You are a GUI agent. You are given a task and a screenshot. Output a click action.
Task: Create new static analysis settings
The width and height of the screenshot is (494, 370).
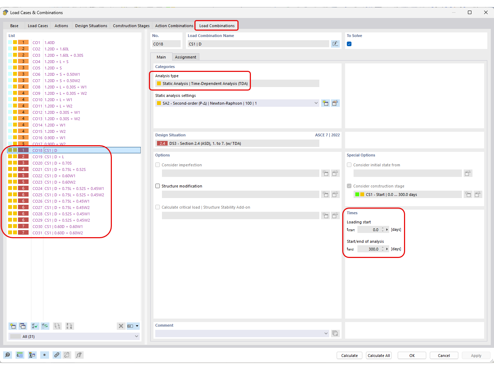click(x=325, y=103)
